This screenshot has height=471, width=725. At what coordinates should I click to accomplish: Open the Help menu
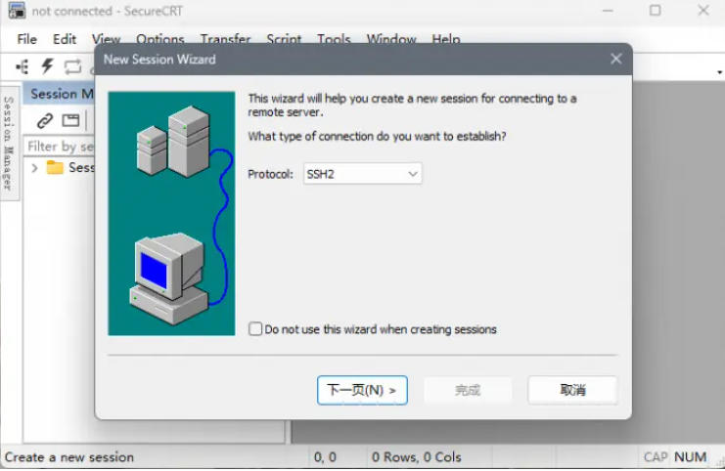coord(446,39)
